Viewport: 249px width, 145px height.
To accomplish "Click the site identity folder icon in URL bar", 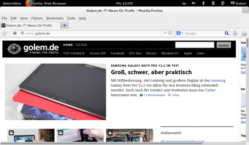I will pyautogui.click(x=15, y=33).
